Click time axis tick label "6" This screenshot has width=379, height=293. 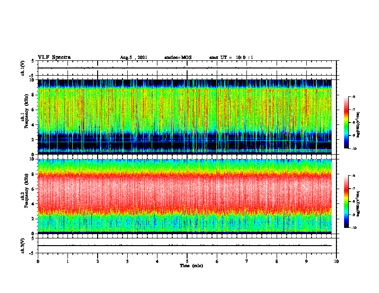click(217, 261)
